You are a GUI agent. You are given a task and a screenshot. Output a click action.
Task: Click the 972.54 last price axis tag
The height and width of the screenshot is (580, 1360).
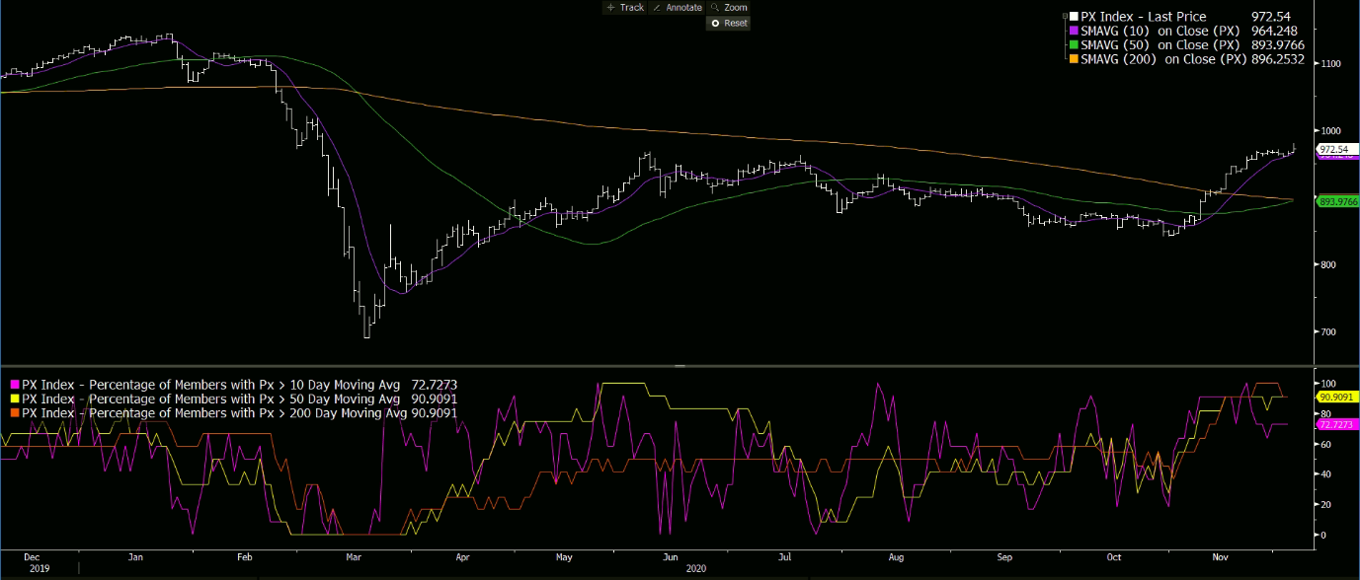tap(1336, 149)
